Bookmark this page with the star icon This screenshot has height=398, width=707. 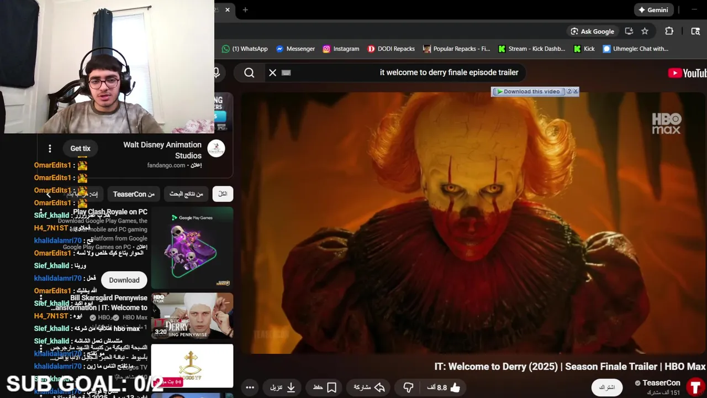coord(645,32)
